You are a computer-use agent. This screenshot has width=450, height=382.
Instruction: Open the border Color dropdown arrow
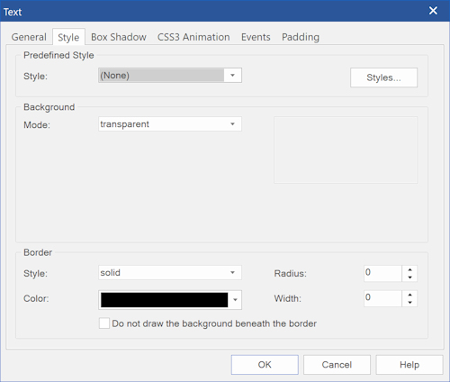pyautogui.click(x=235, y=300)
